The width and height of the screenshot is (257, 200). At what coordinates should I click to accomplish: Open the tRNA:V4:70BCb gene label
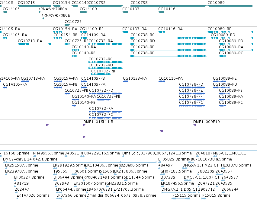53,9
